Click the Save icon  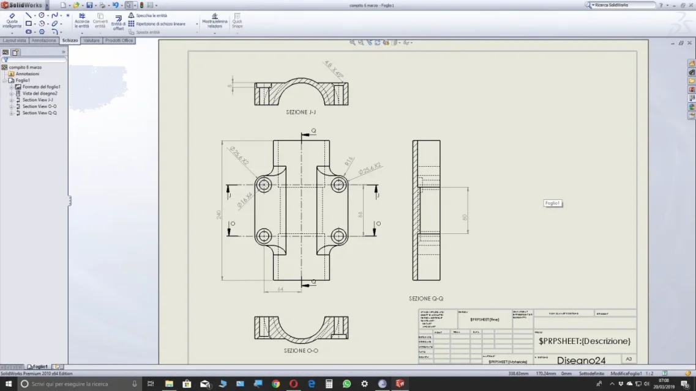[89, 5]
